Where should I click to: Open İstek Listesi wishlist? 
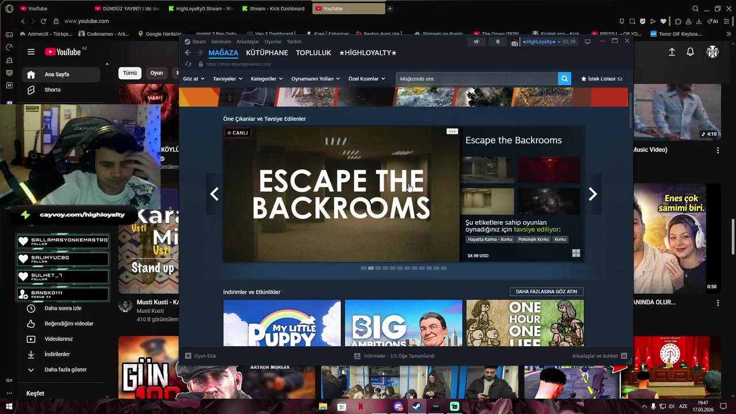(602, 79)
